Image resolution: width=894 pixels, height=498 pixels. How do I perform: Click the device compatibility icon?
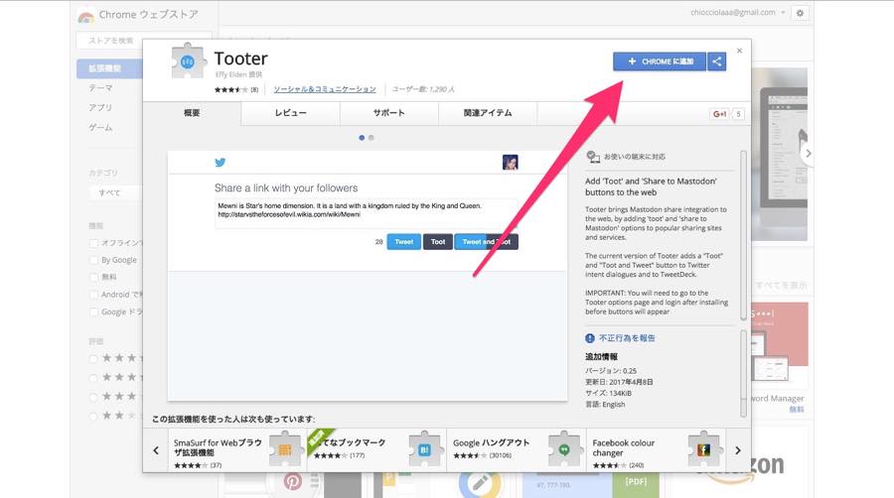click(x=593, y=157)
